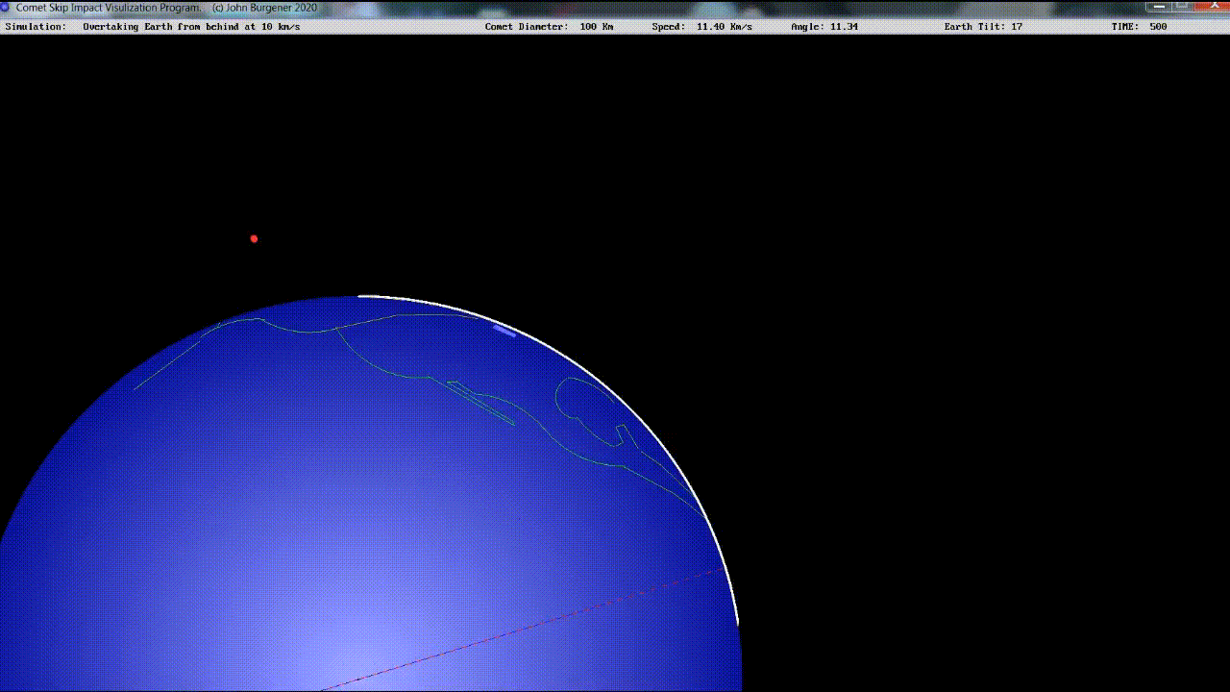Image resolution: width=1230 pixels, height=692 pixels.
Task: Maximize the simulation window
Action: [x=1182, y=6]
